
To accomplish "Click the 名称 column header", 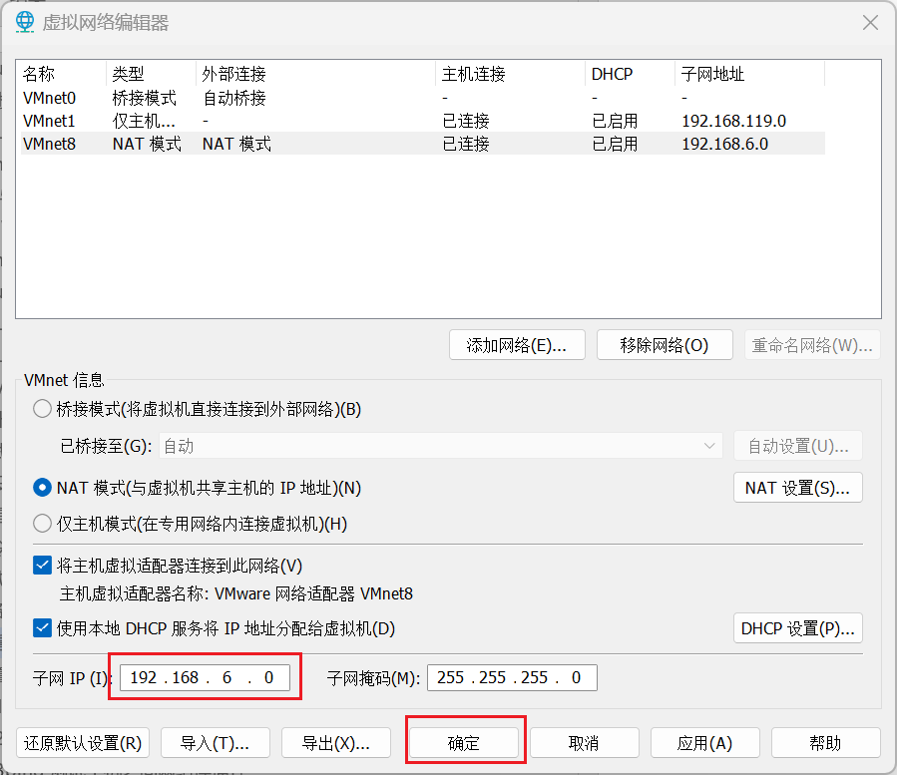I will click(62, 74).
